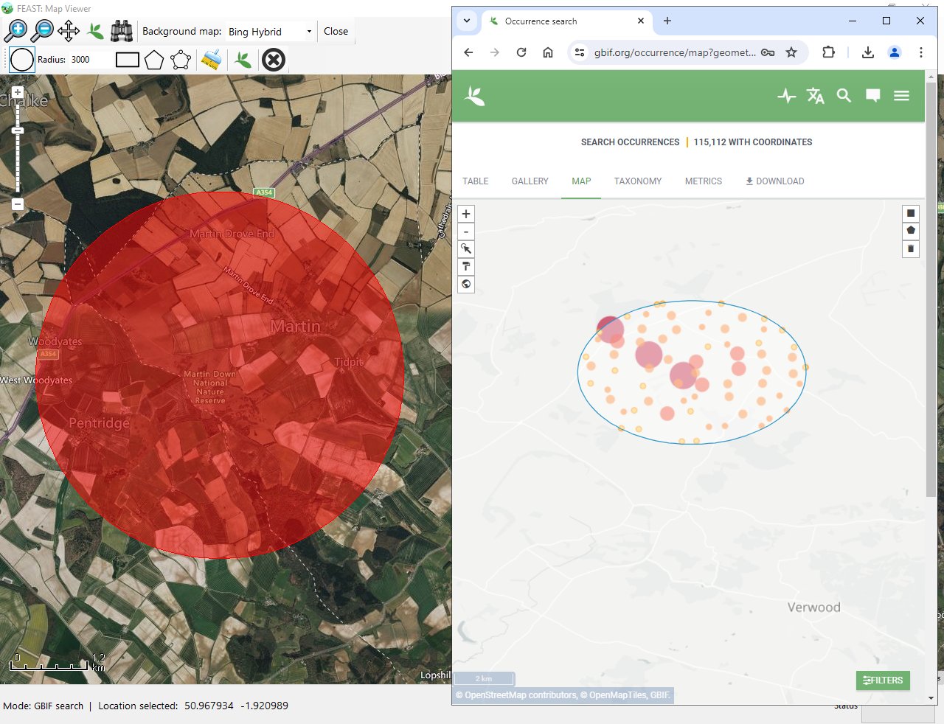
Task: Select the rectangle drawing tool
Action: coord(128,60)
